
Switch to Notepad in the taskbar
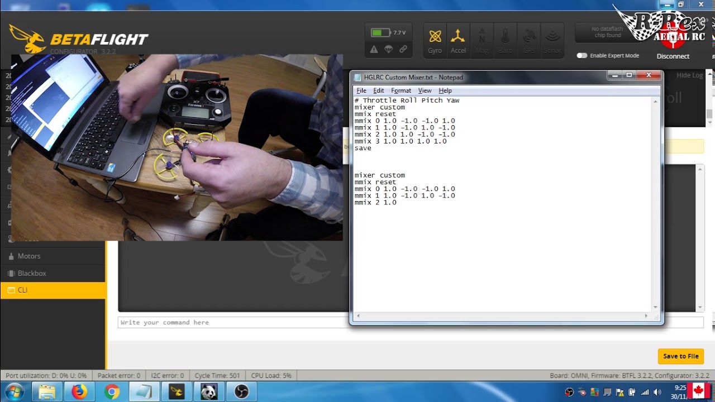[144, 392]
